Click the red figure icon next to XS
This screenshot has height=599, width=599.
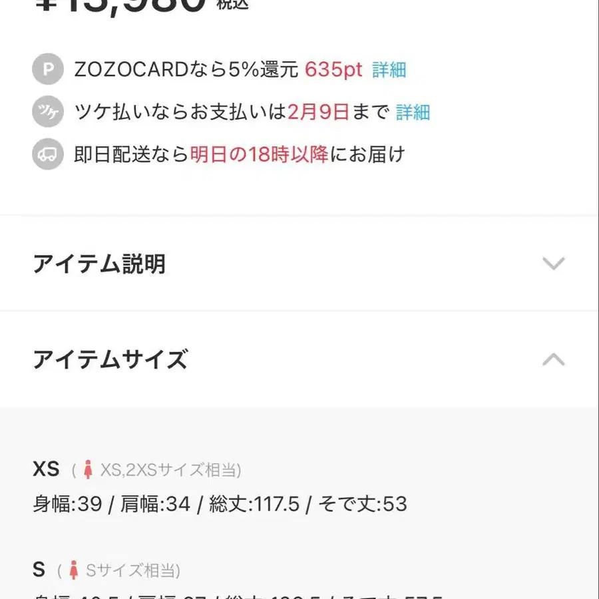(x=89, y=469)
